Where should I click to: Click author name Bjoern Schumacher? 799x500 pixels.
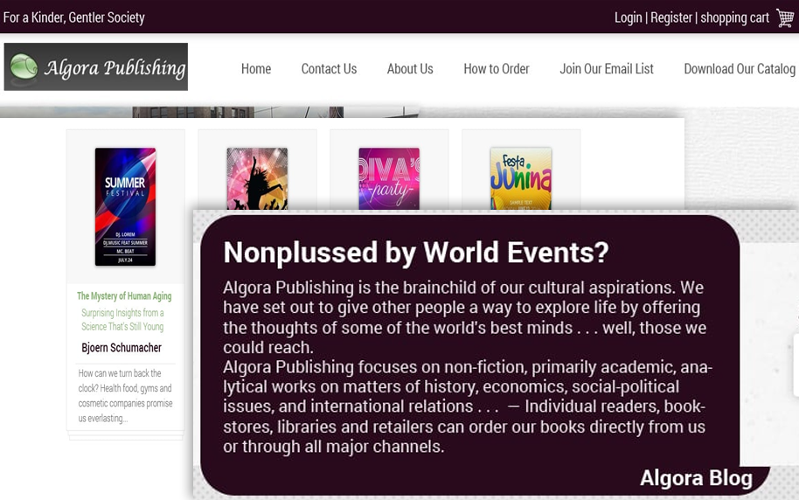(x=122, y=348)
